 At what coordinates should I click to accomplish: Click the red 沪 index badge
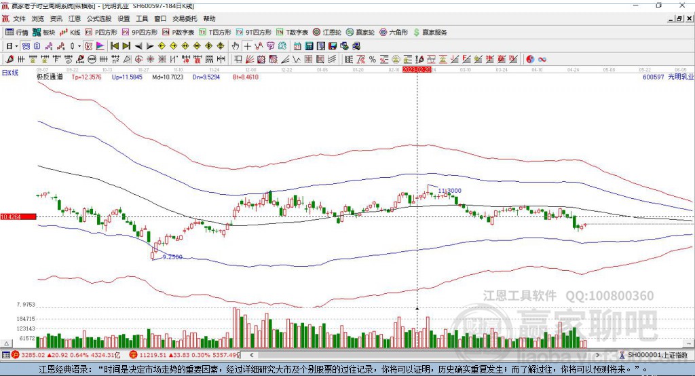point(16,355)
